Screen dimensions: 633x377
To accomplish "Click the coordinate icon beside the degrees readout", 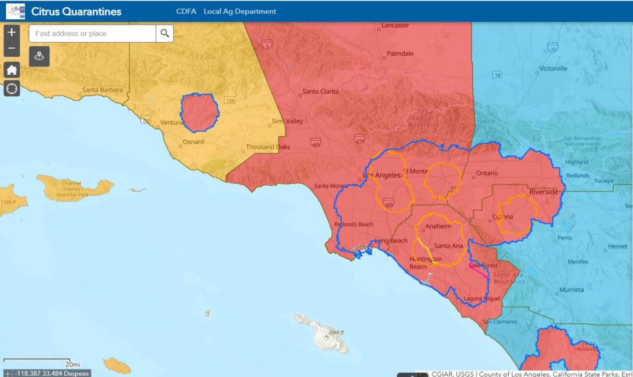I will tap(7, 373).
